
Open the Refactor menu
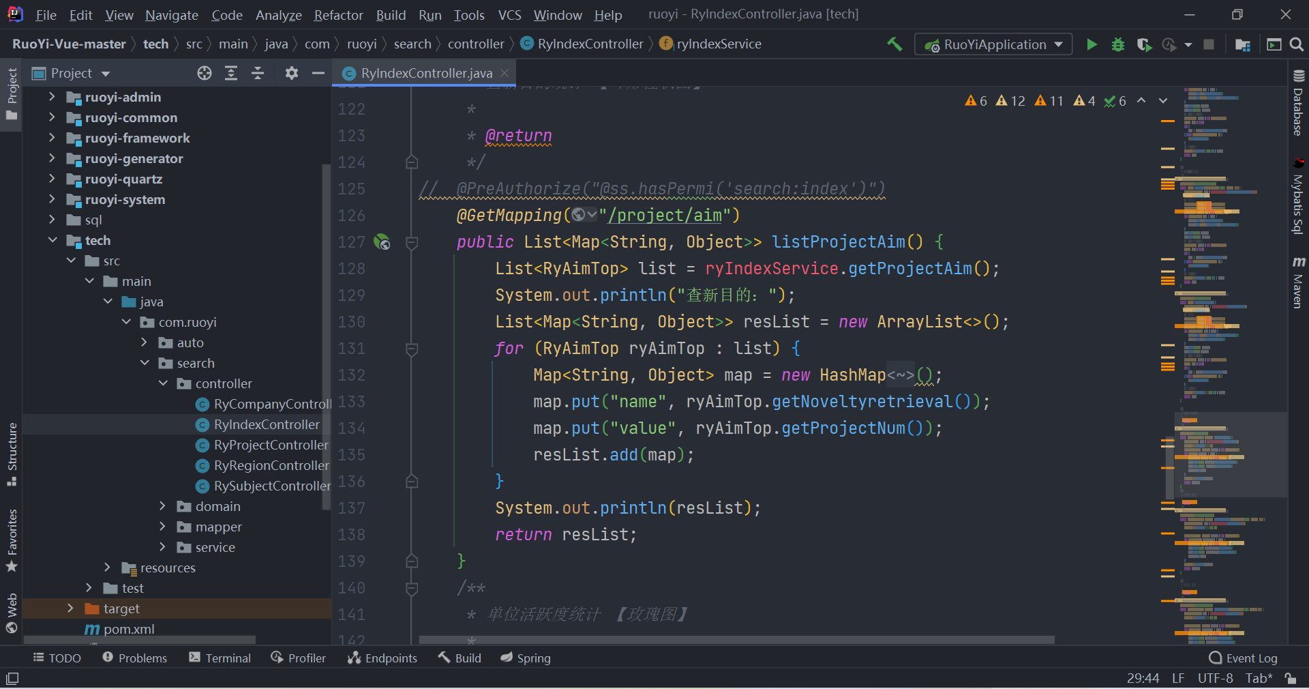[x=338, y=15]
